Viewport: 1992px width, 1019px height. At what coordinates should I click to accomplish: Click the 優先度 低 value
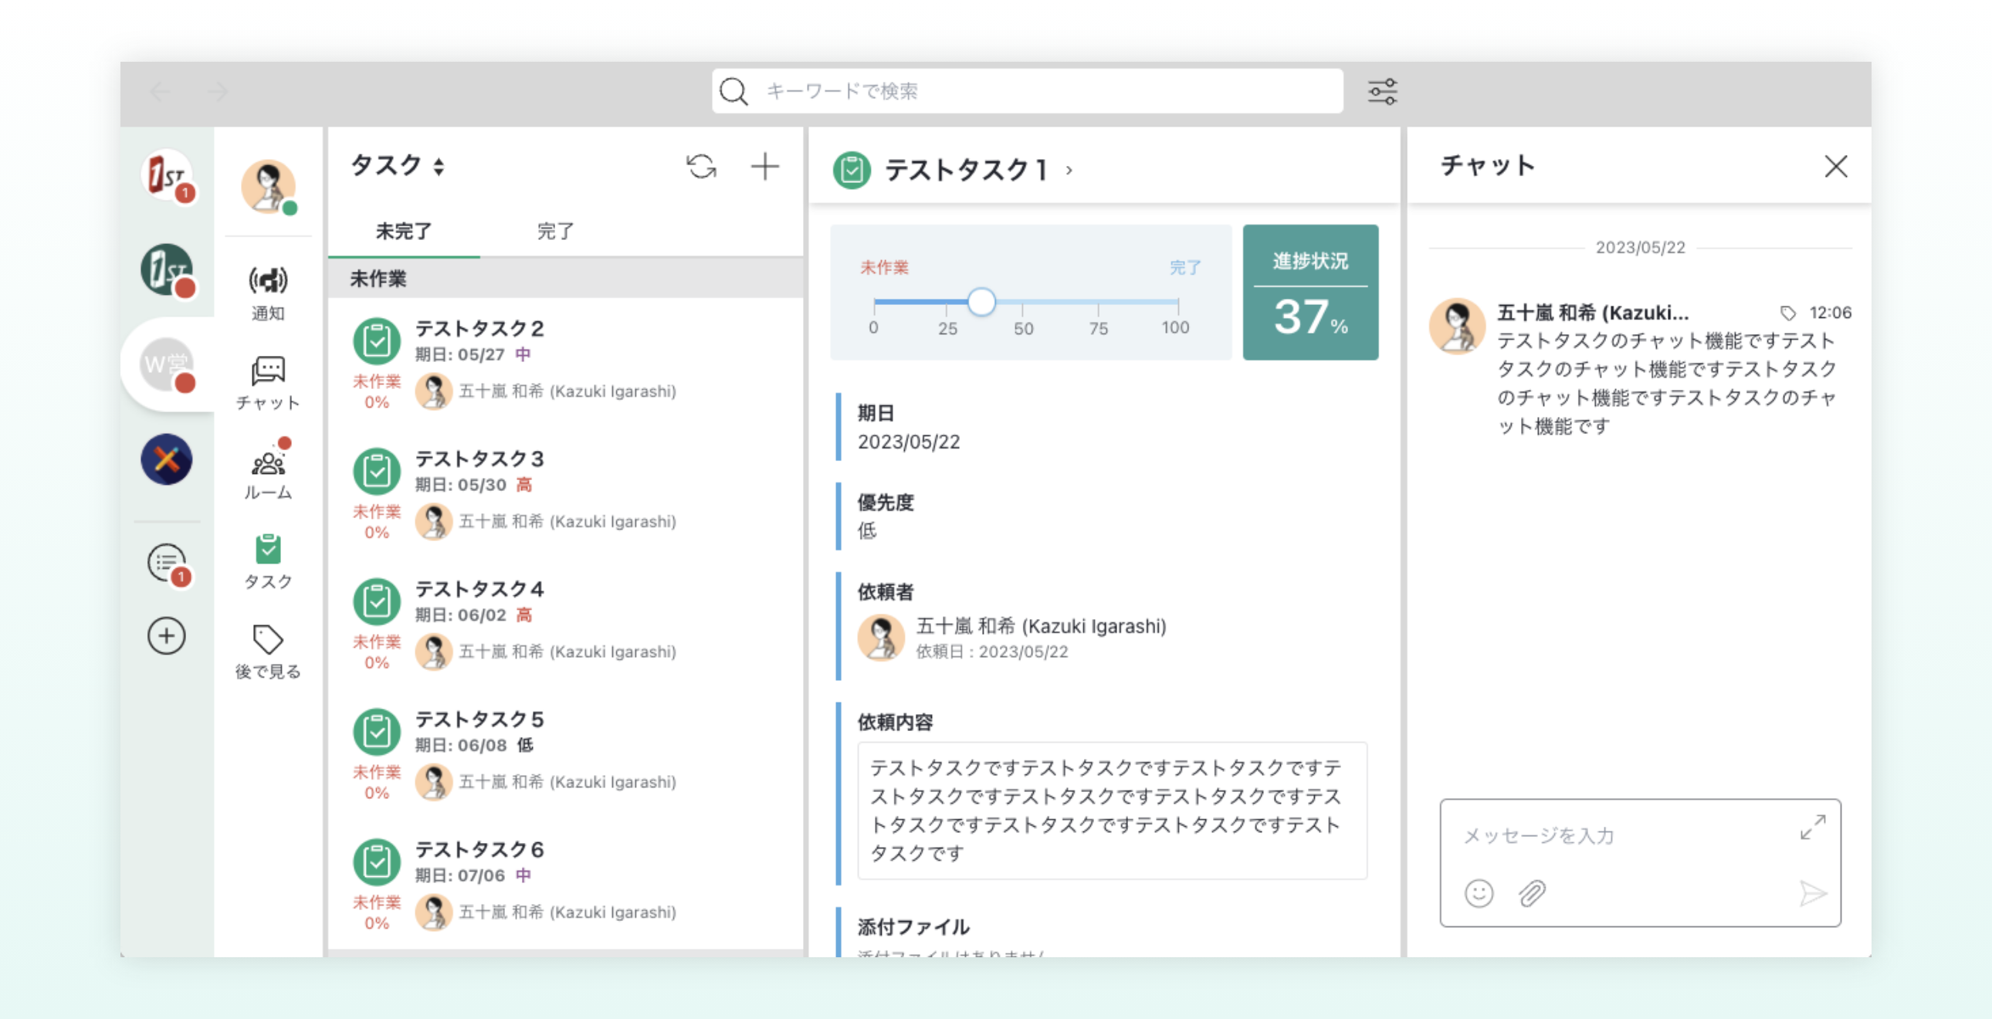click(x=867, y=530)
